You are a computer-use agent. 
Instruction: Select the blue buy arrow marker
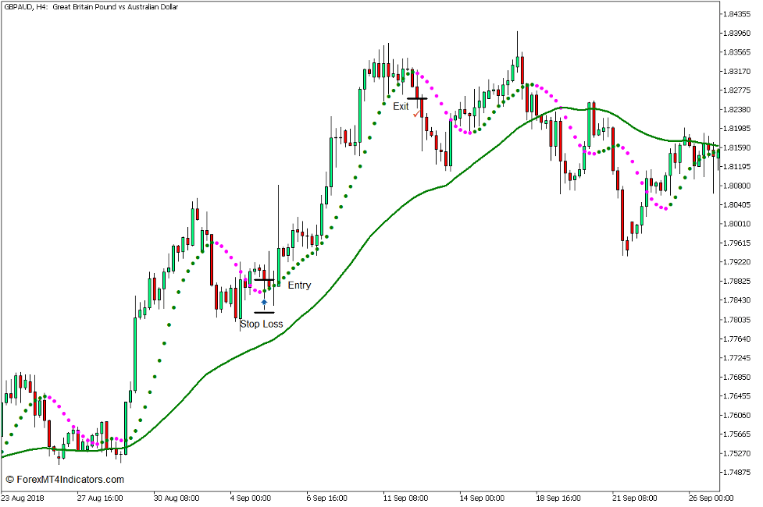pyautogui.click(x=264, y=301)
